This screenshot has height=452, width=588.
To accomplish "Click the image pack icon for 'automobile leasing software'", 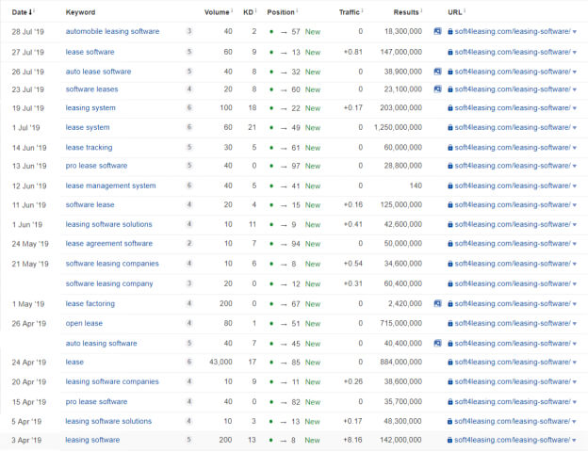I will (x=437, y=31).
